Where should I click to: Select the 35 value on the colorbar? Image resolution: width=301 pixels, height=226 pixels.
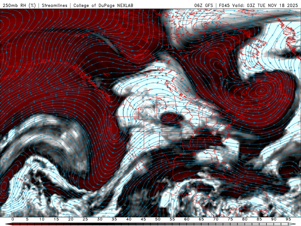[x=114, y=219]
